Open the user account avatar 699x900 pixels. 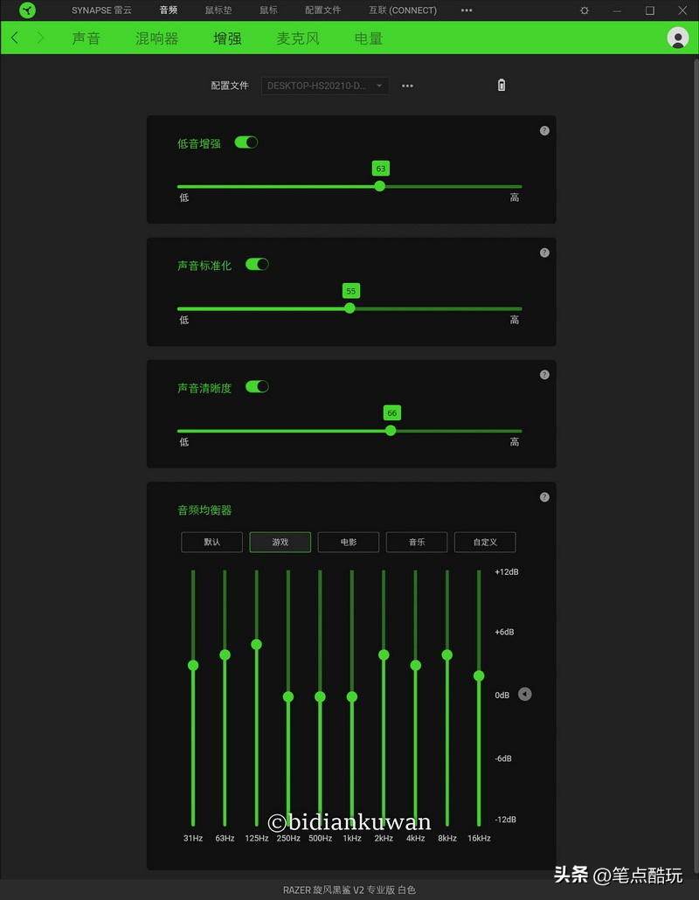tap(678, 38)
